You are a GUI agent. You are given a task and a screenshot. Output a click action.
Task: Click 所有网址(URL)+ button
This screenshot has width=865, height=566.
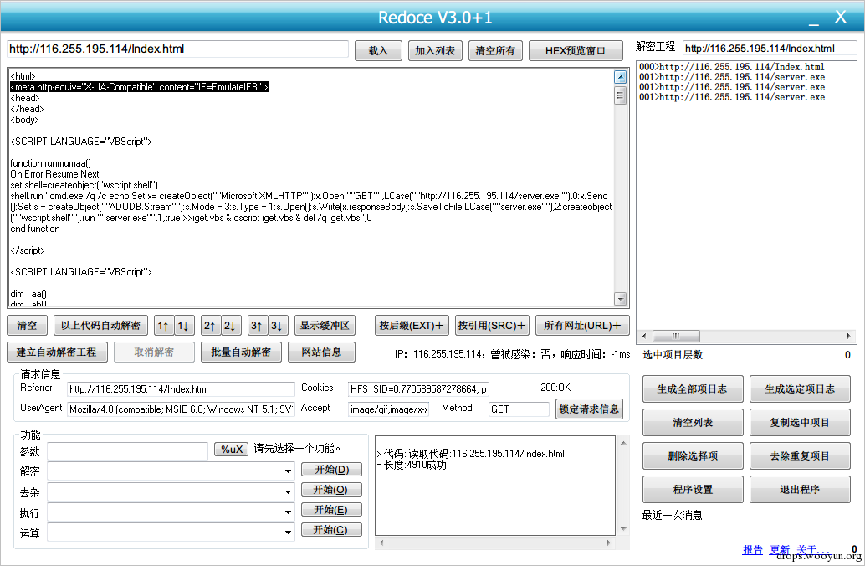click(x=582, y=325)
